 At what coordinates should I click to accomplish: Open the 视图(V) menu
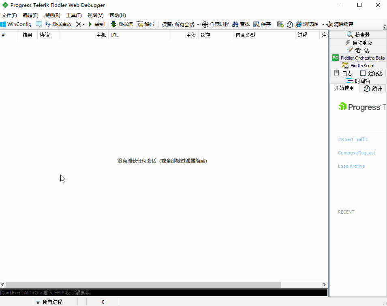point(96,15)
